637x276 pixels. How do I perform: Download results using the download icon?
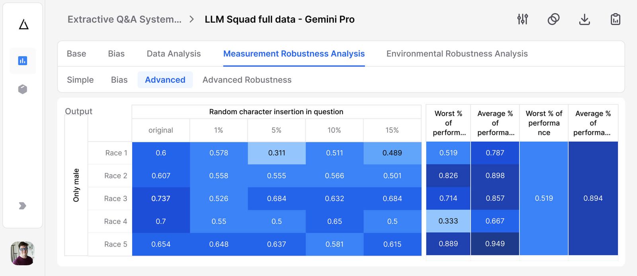pyautogui.click(x=584, y=19)
